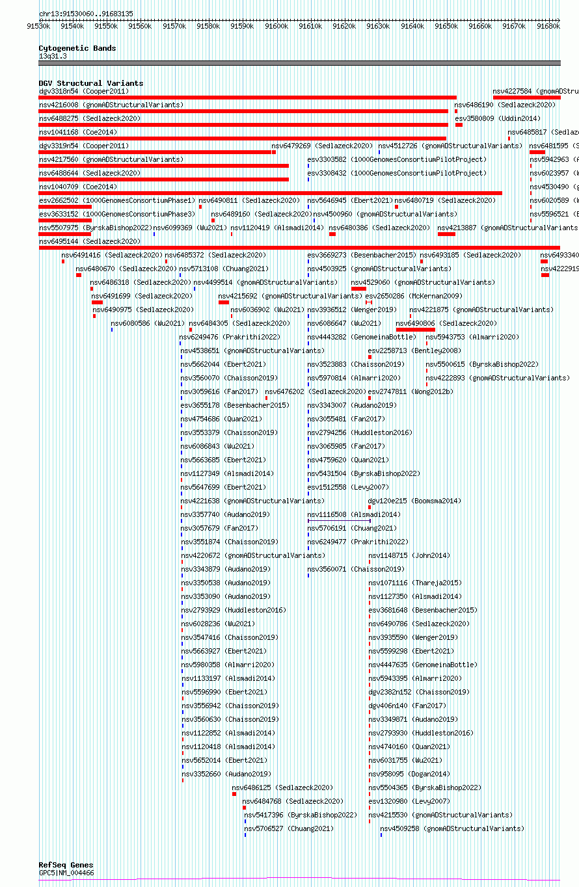Open variant nsv6486190 (Sedlazeck2020)
Screen dimensions: 579x887
pyautogui.click(x=505, y=105)
